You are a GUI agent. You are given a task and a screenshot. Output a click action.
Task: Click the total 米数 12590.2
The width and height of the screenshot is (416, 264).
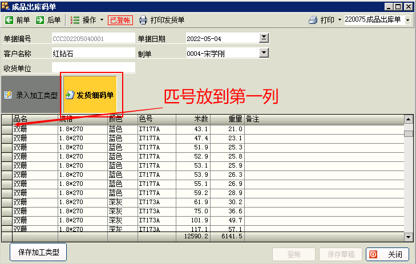tap(193, 236)
